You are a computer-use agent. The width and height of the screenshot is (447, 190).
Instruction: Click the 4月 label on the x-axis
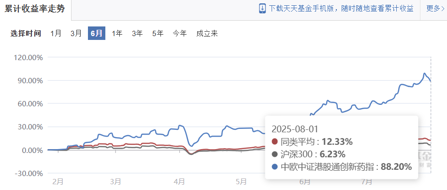coord(180,181)
